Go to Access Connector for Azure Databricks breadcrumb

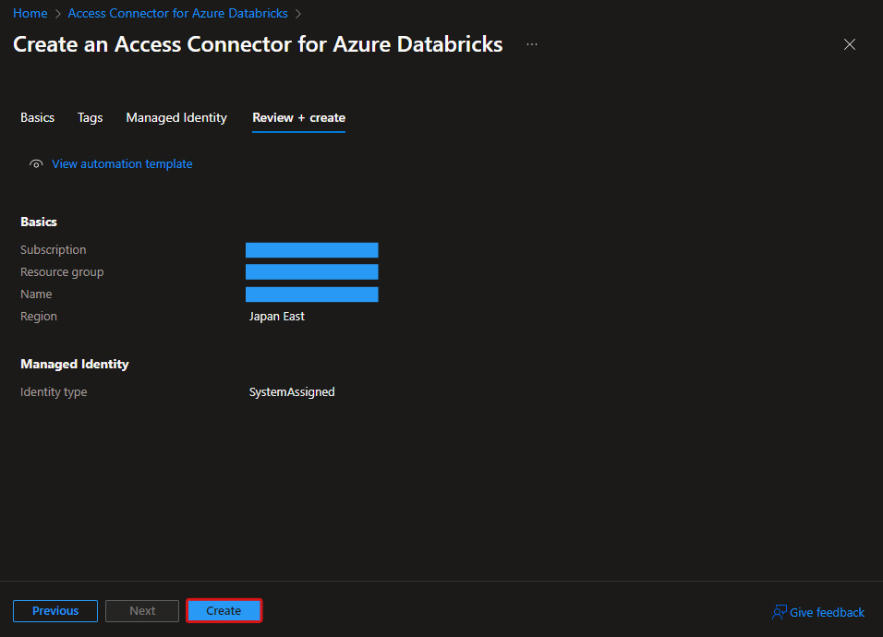click(x=177, y=13)
